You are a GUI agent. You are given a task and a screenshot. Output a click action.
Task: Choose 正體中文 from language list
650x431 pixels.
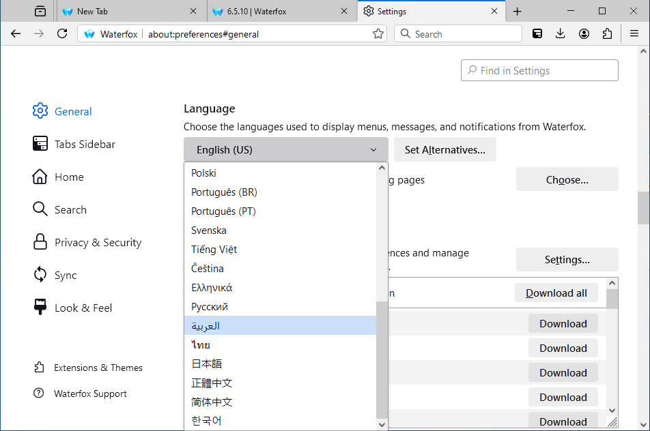280,383
